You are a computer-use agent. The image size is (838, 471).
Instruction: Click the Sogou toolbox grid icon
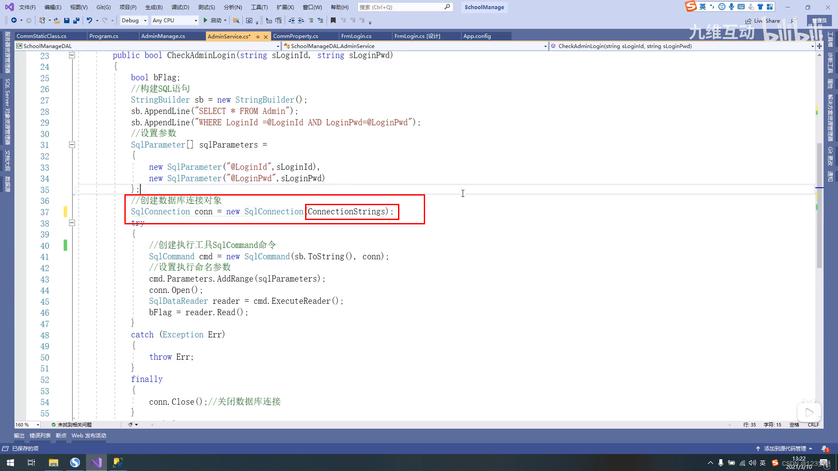(x=770, y=7)
